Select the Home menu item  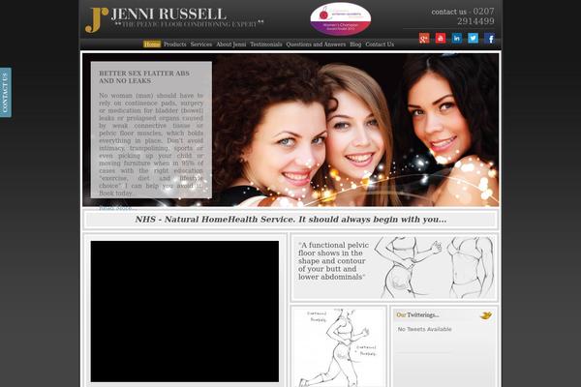click(x=152, y=45)
